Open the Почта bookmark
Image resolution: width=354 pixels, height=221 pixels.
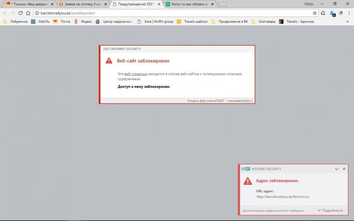pos(62,22)
